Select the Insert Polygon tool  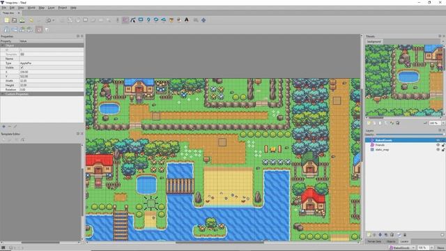coord(164,20)
